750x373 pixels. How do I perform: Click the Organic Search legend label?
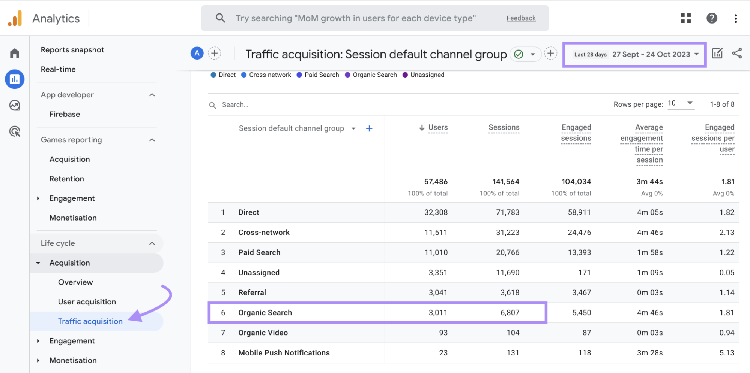point(375,75)
